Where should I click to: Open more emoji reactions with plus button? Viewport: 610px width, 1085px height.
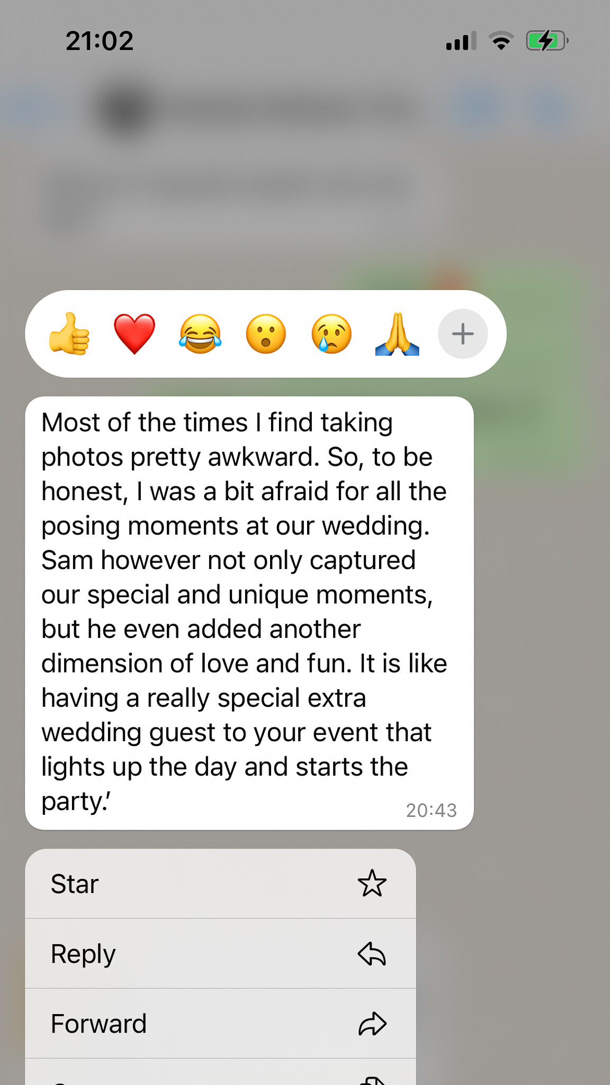[x=463, y=334]
